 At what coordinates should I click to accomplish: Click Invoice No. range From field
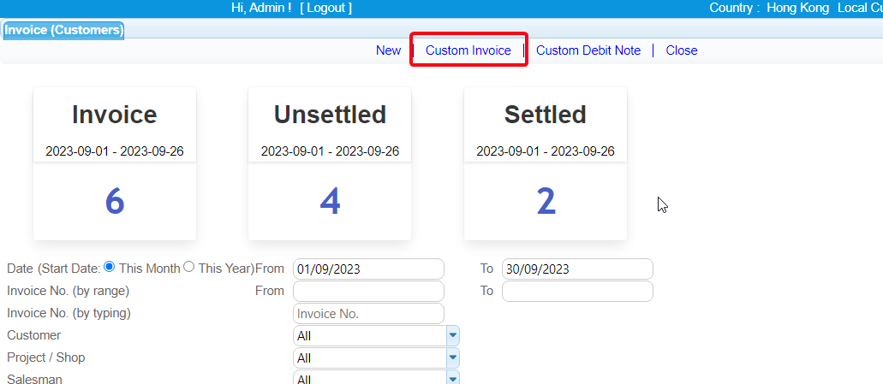(x=368, y=291)
